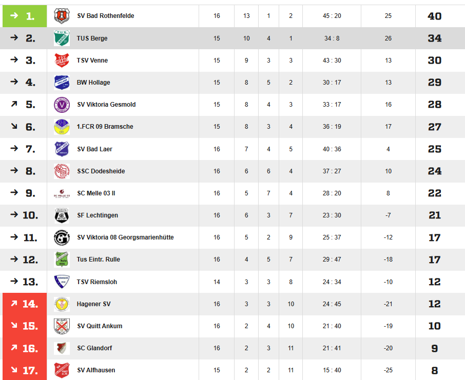465x380 pixels.
Task: Click the red rank 14 relegation cell
Action: tap(25, 304)
